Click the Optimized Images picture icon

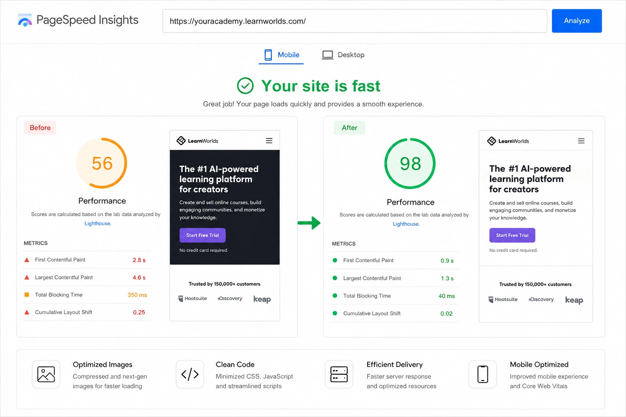click(46, 374)
